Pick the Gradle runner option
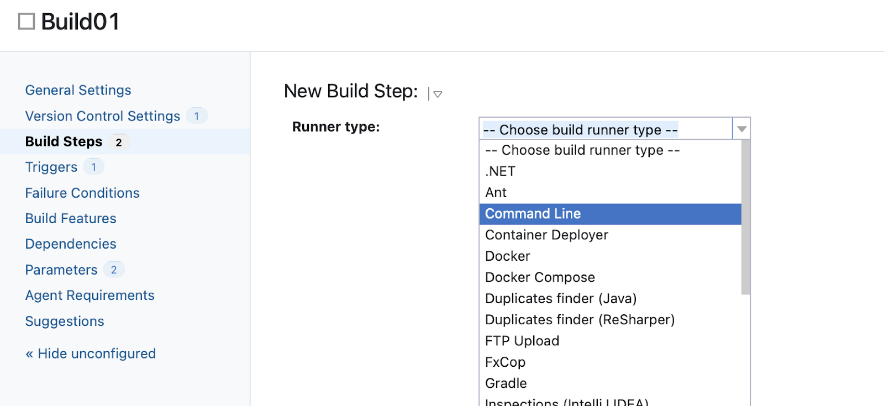Viewport: 884px width, 406px height. pos(506,383)
